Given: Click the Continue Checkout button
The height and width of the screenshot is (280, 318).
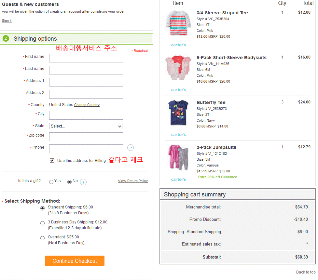Looking at the screenshot, I should [75, 261].
